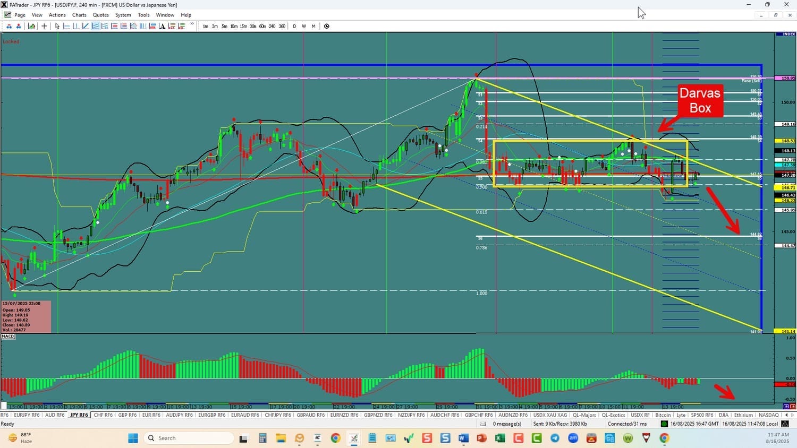Open the Windows Start menu
The image size is (797, 448).
click(133, 438)
